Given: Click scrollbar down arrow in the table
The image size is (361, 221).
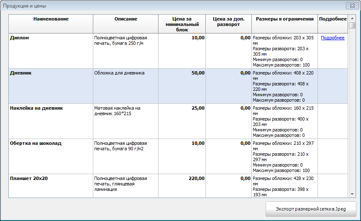Looking at the screenshot, I should [352, 194].
